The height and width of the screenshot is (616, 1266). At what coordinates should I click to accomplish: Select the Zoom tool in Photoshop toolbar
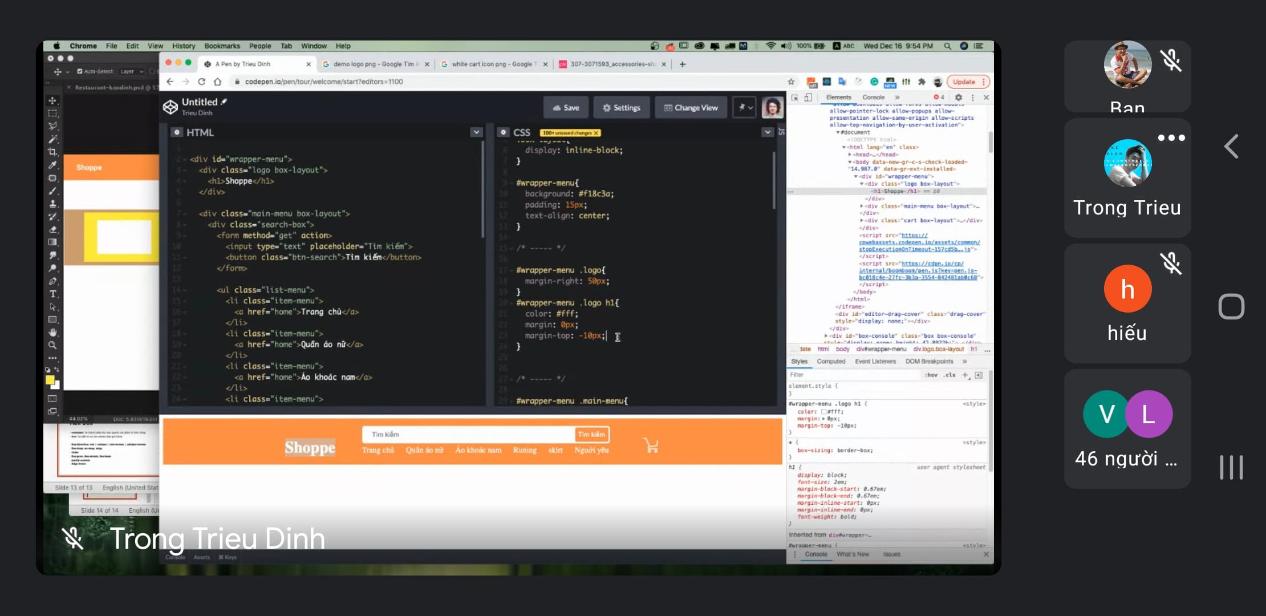pyautogui.click(x=52, y=345)
